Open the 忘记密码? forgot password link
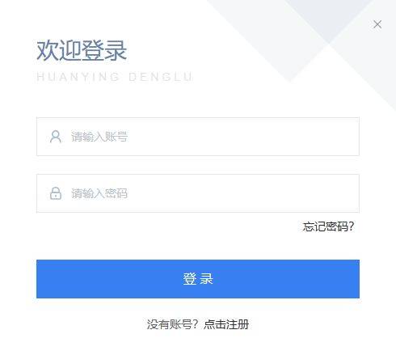Image resolution: width=396 pixels, height=351 pixels. (328, 226)
